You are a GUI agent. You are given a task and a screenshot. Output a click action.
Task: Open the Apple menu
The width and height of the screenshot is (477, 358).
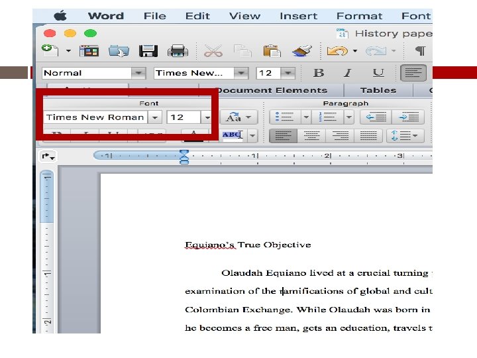[60, 15]
